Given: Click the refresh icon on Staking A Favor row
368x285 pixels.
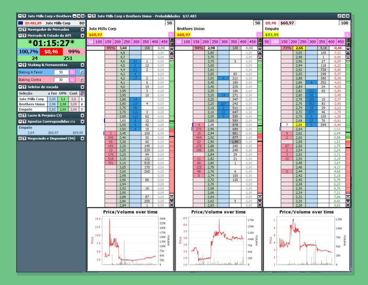Looking at the screenshot, I should (82, 72).
